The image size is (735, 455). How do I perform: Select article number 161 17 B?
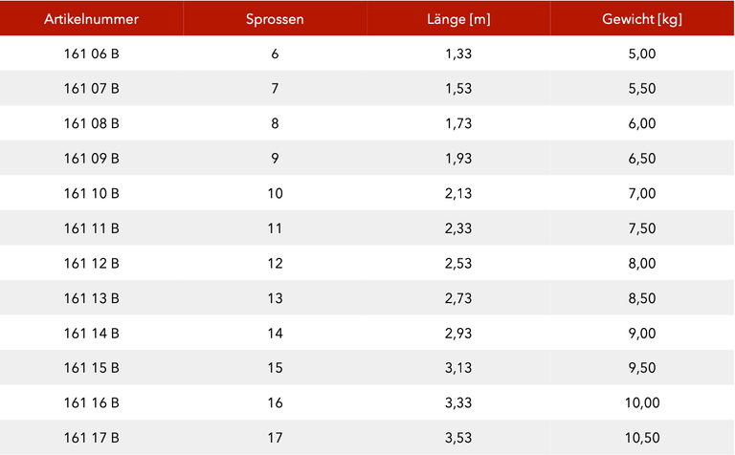point(92,438)
